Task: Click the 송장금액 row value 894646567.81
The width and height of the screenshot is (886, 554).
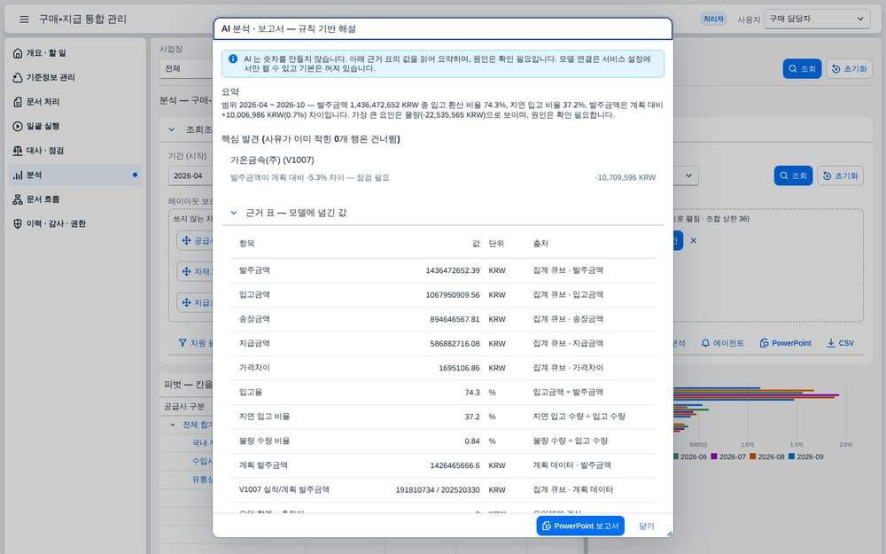Action: point(455,319)
